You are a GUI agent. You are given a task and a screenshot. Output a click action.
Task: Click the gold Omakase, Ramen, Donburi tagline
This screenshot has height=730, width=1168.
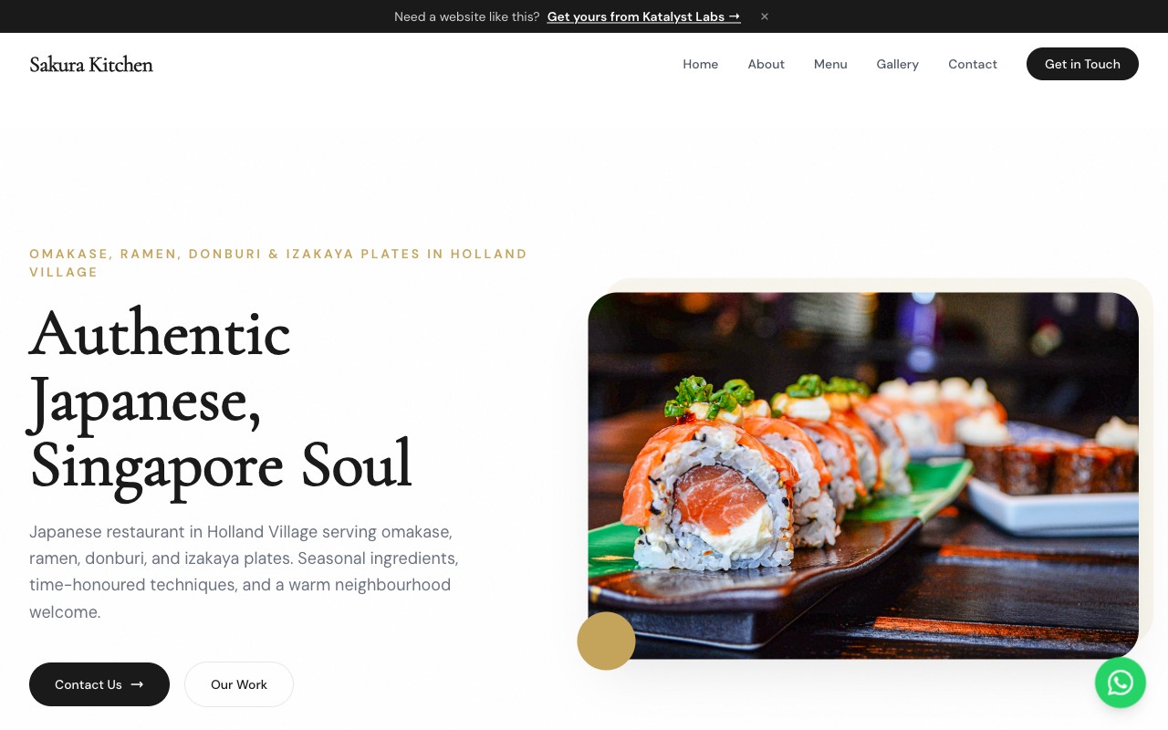(278, 263)
